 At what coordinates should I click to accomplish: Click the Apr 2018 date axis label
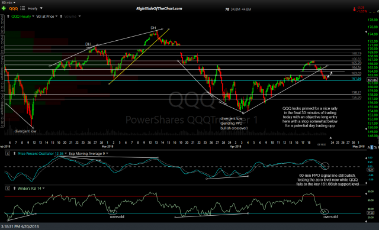coord(236,147)
